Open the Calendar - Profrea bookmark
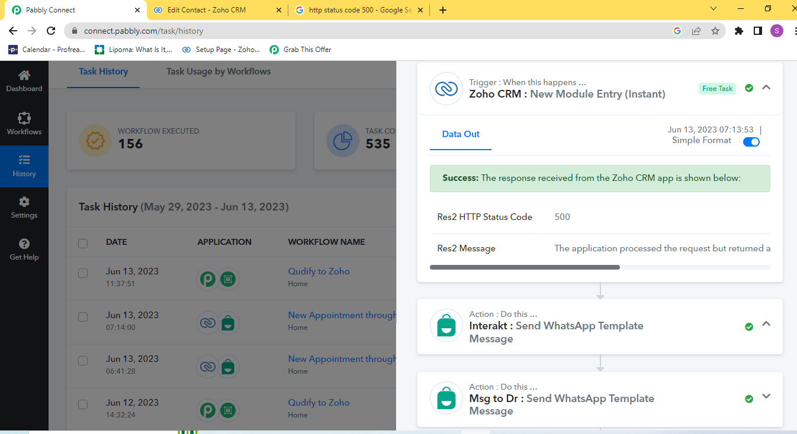This screenshot has height=434, width=797. [47, 50]
